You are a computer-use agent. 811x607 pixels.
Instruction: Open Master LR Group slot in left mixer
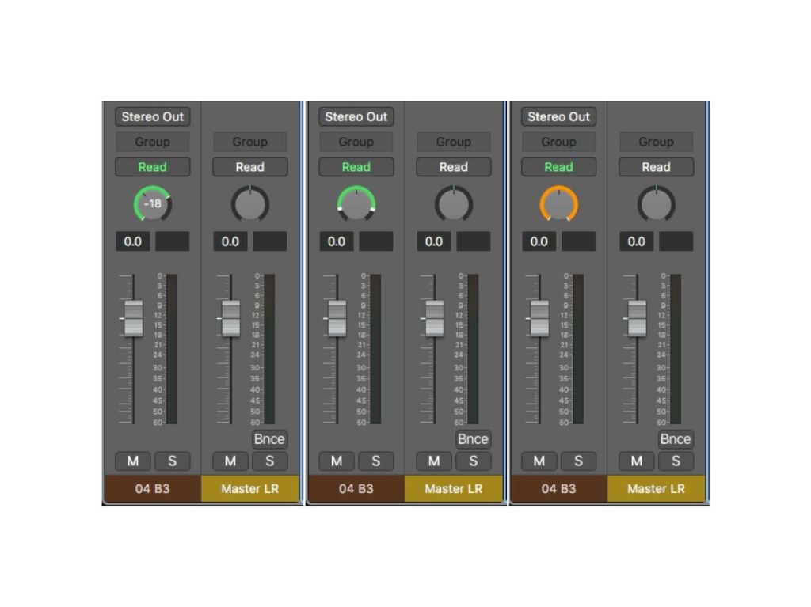[x=249, y=142]
